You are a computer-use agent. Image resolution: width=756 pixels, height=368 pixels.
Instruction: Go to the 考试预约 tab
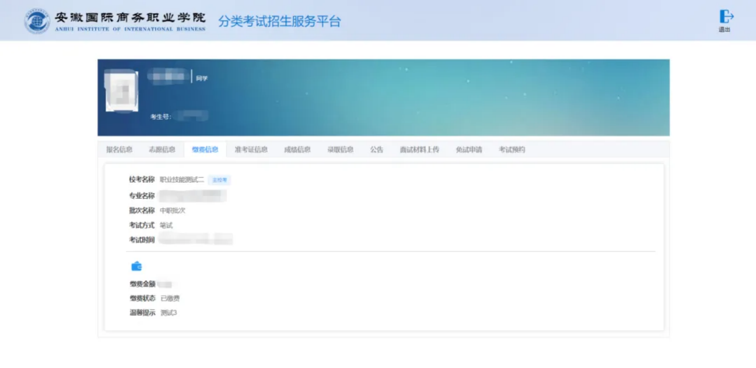click(512, 150)
